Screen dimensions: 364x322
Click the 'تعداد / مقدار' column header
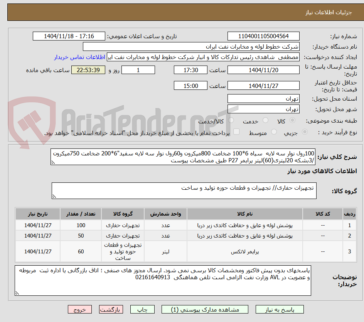81,214
